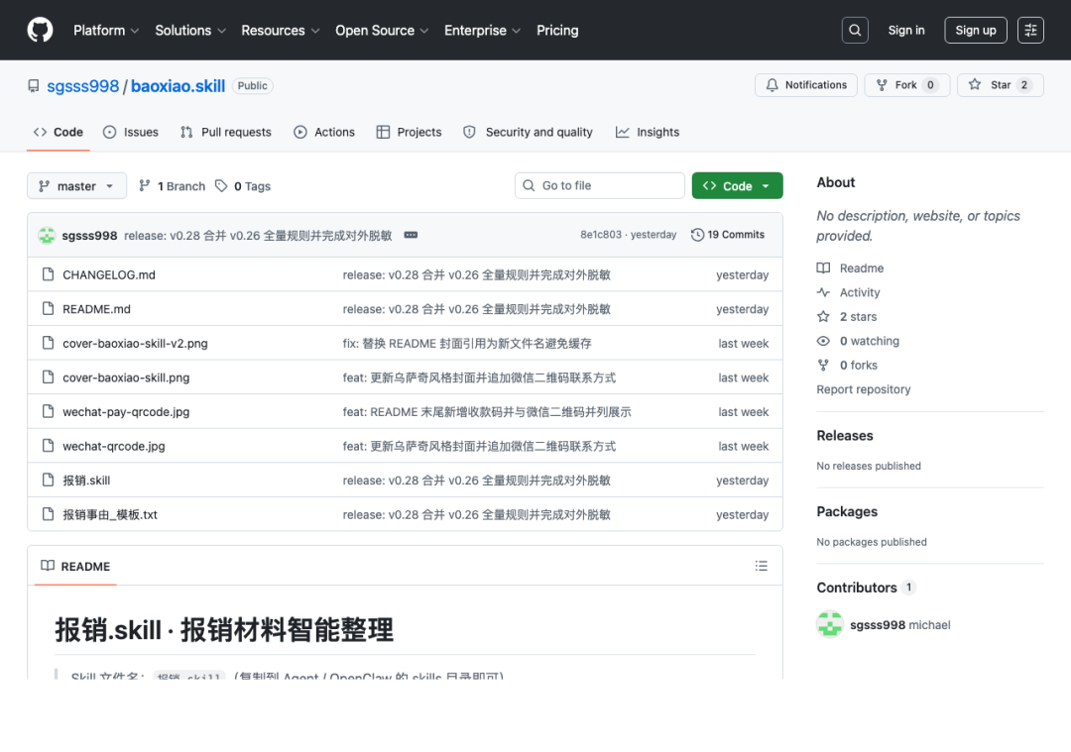Click the file icon next to CHANGELOG.md
Image resolution: width=1071 pixels, height=752 pixels.
[x=48, y=274]
